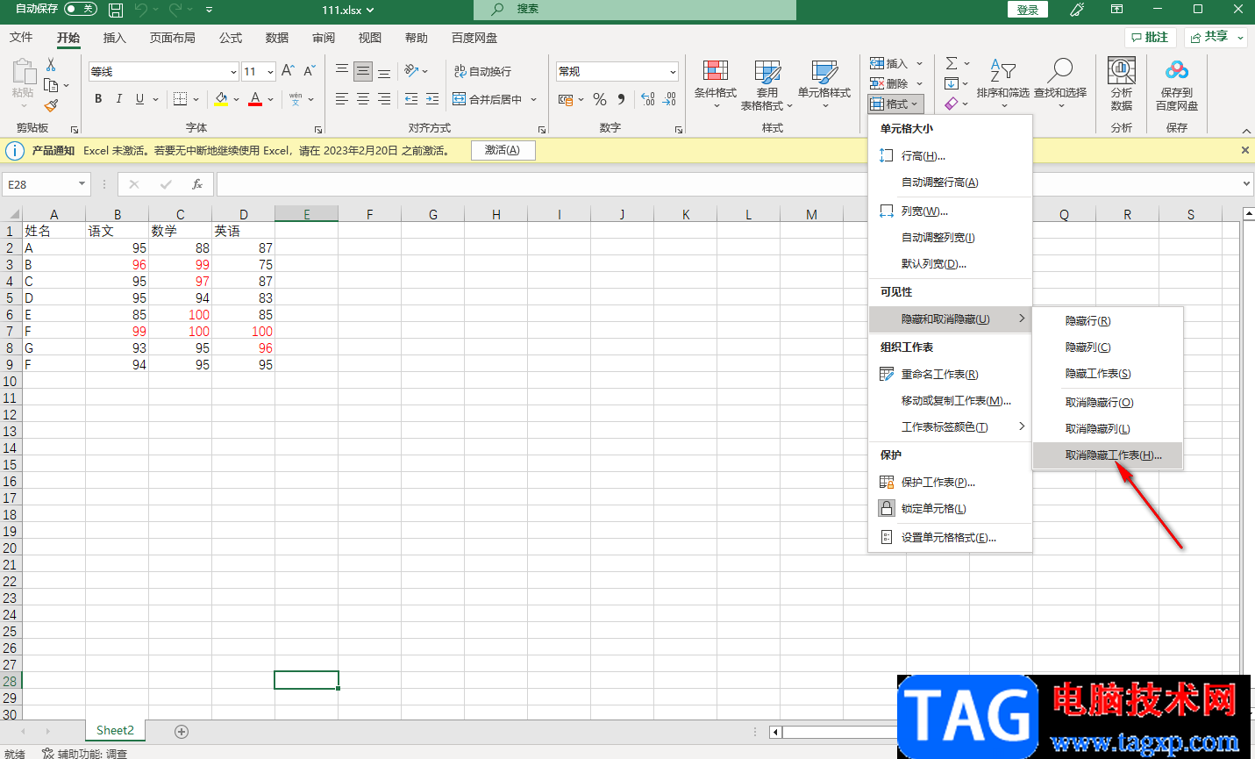Open Find and Select (查找和选择) tool

coord(1060,84)
